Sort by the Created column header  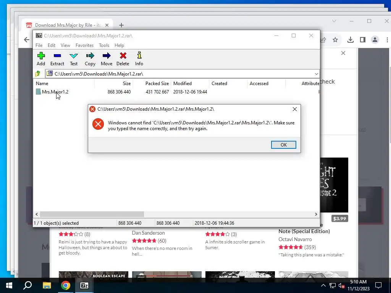click(x=228, y=84)
